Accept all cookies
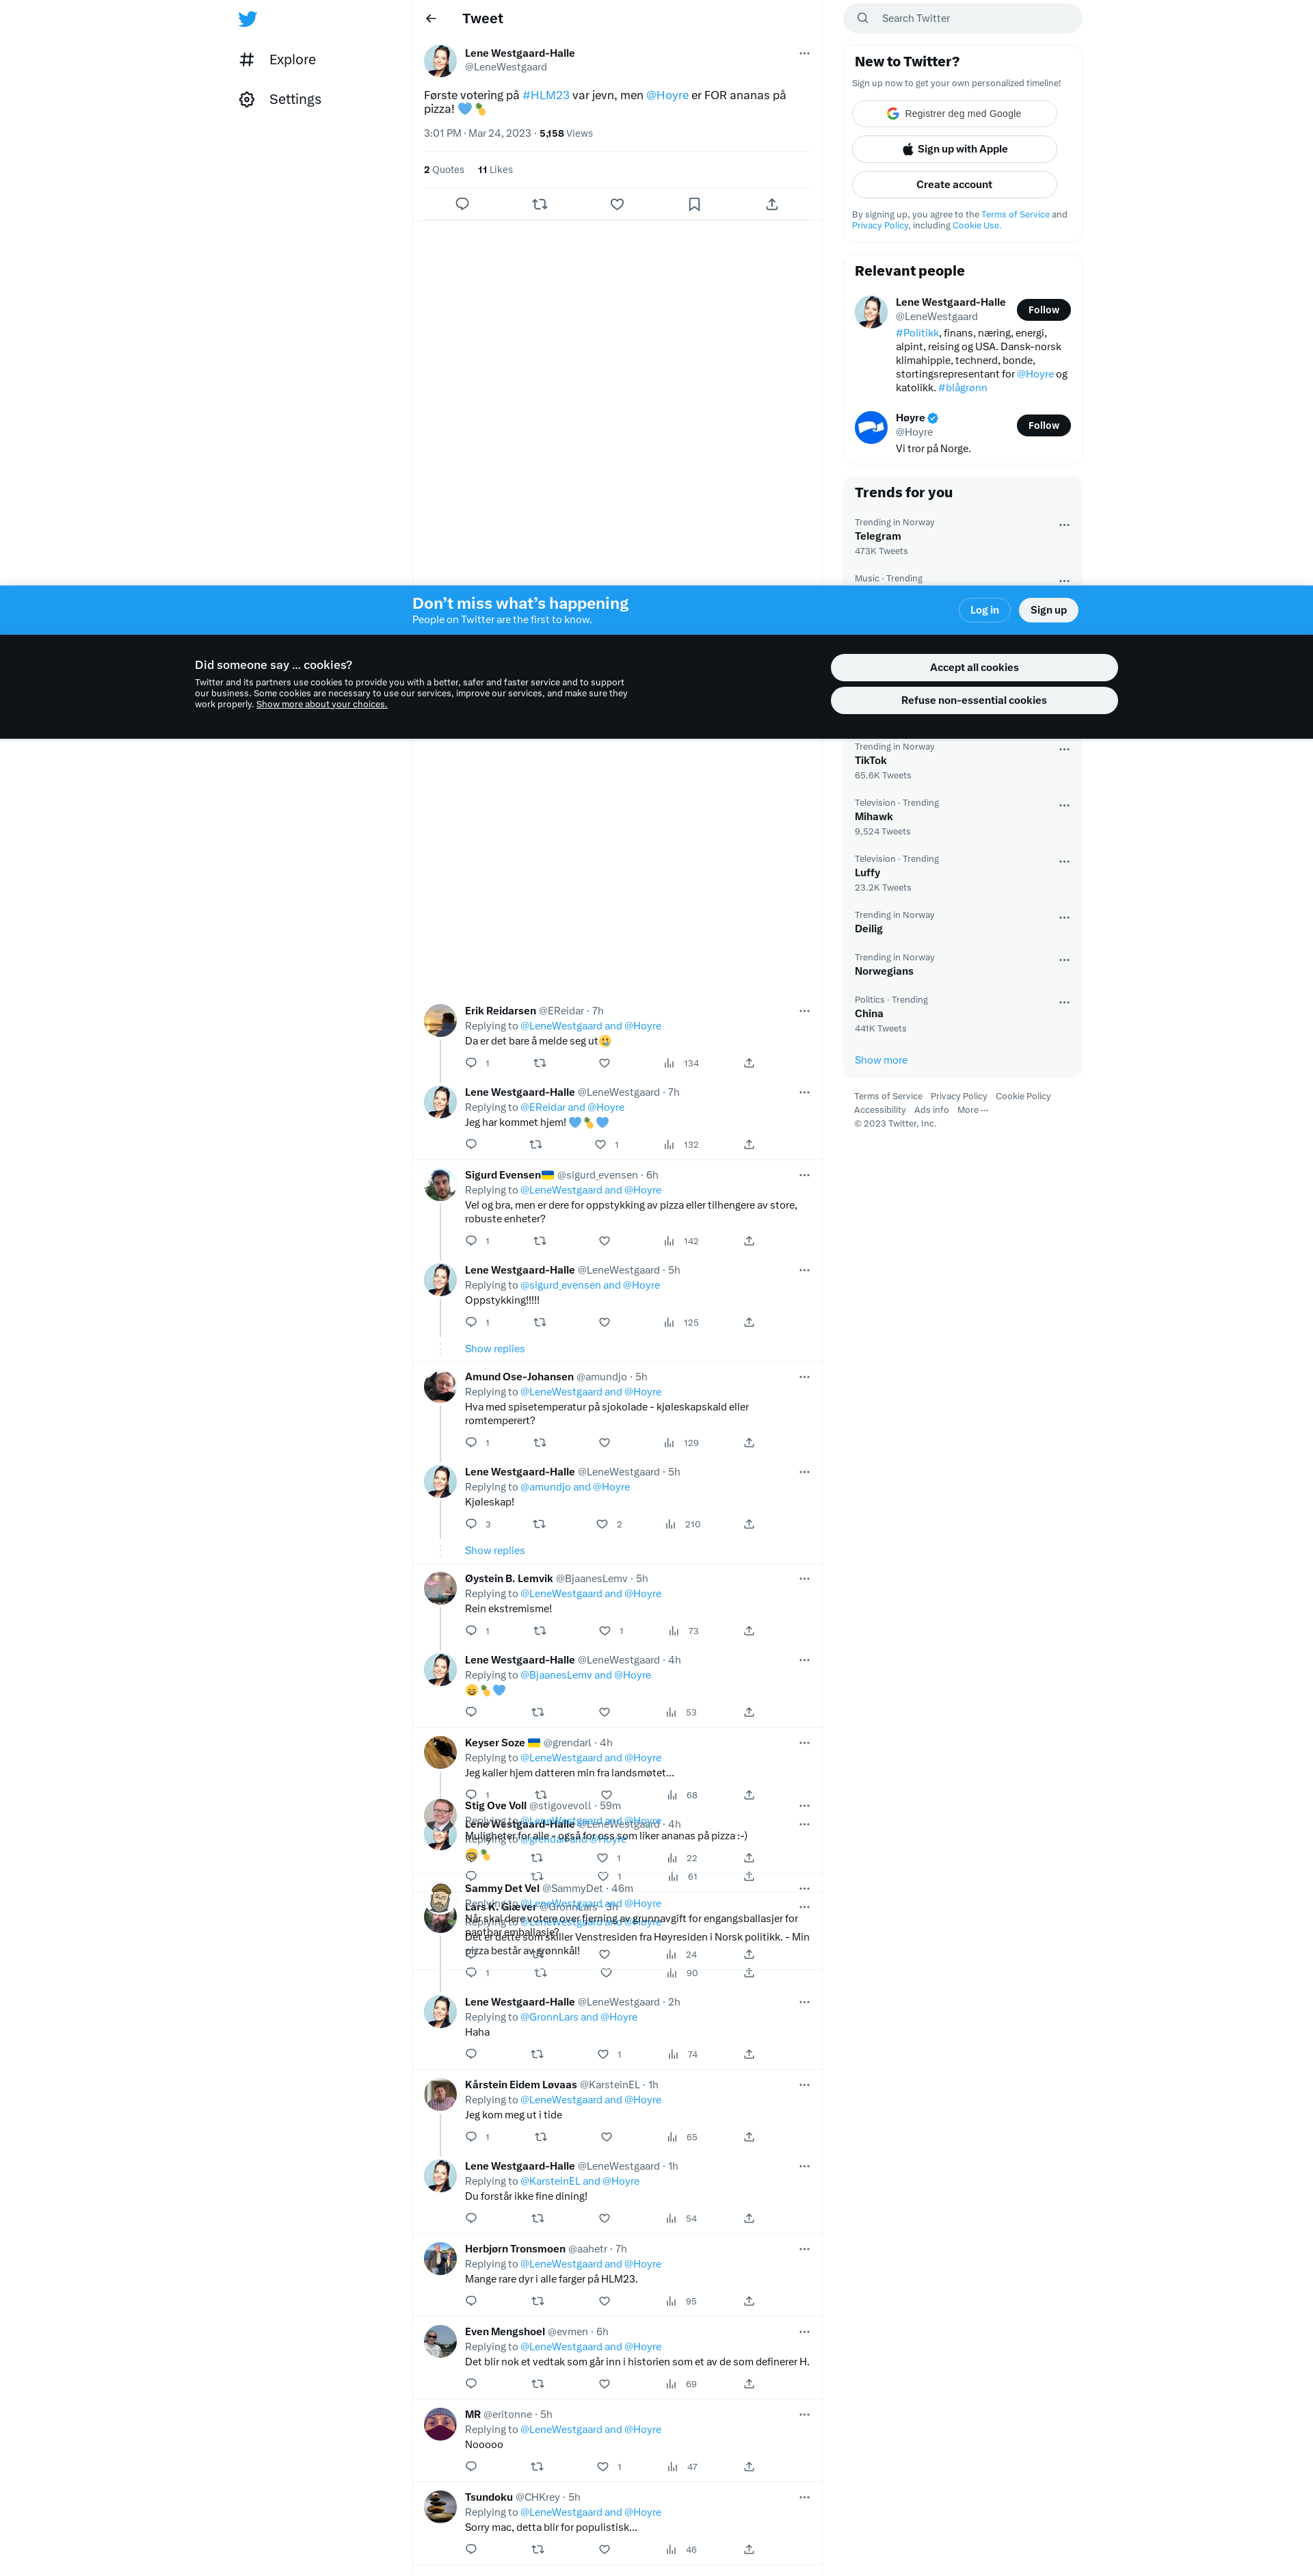This screenshot has height=2576, width=1313. 973,668
